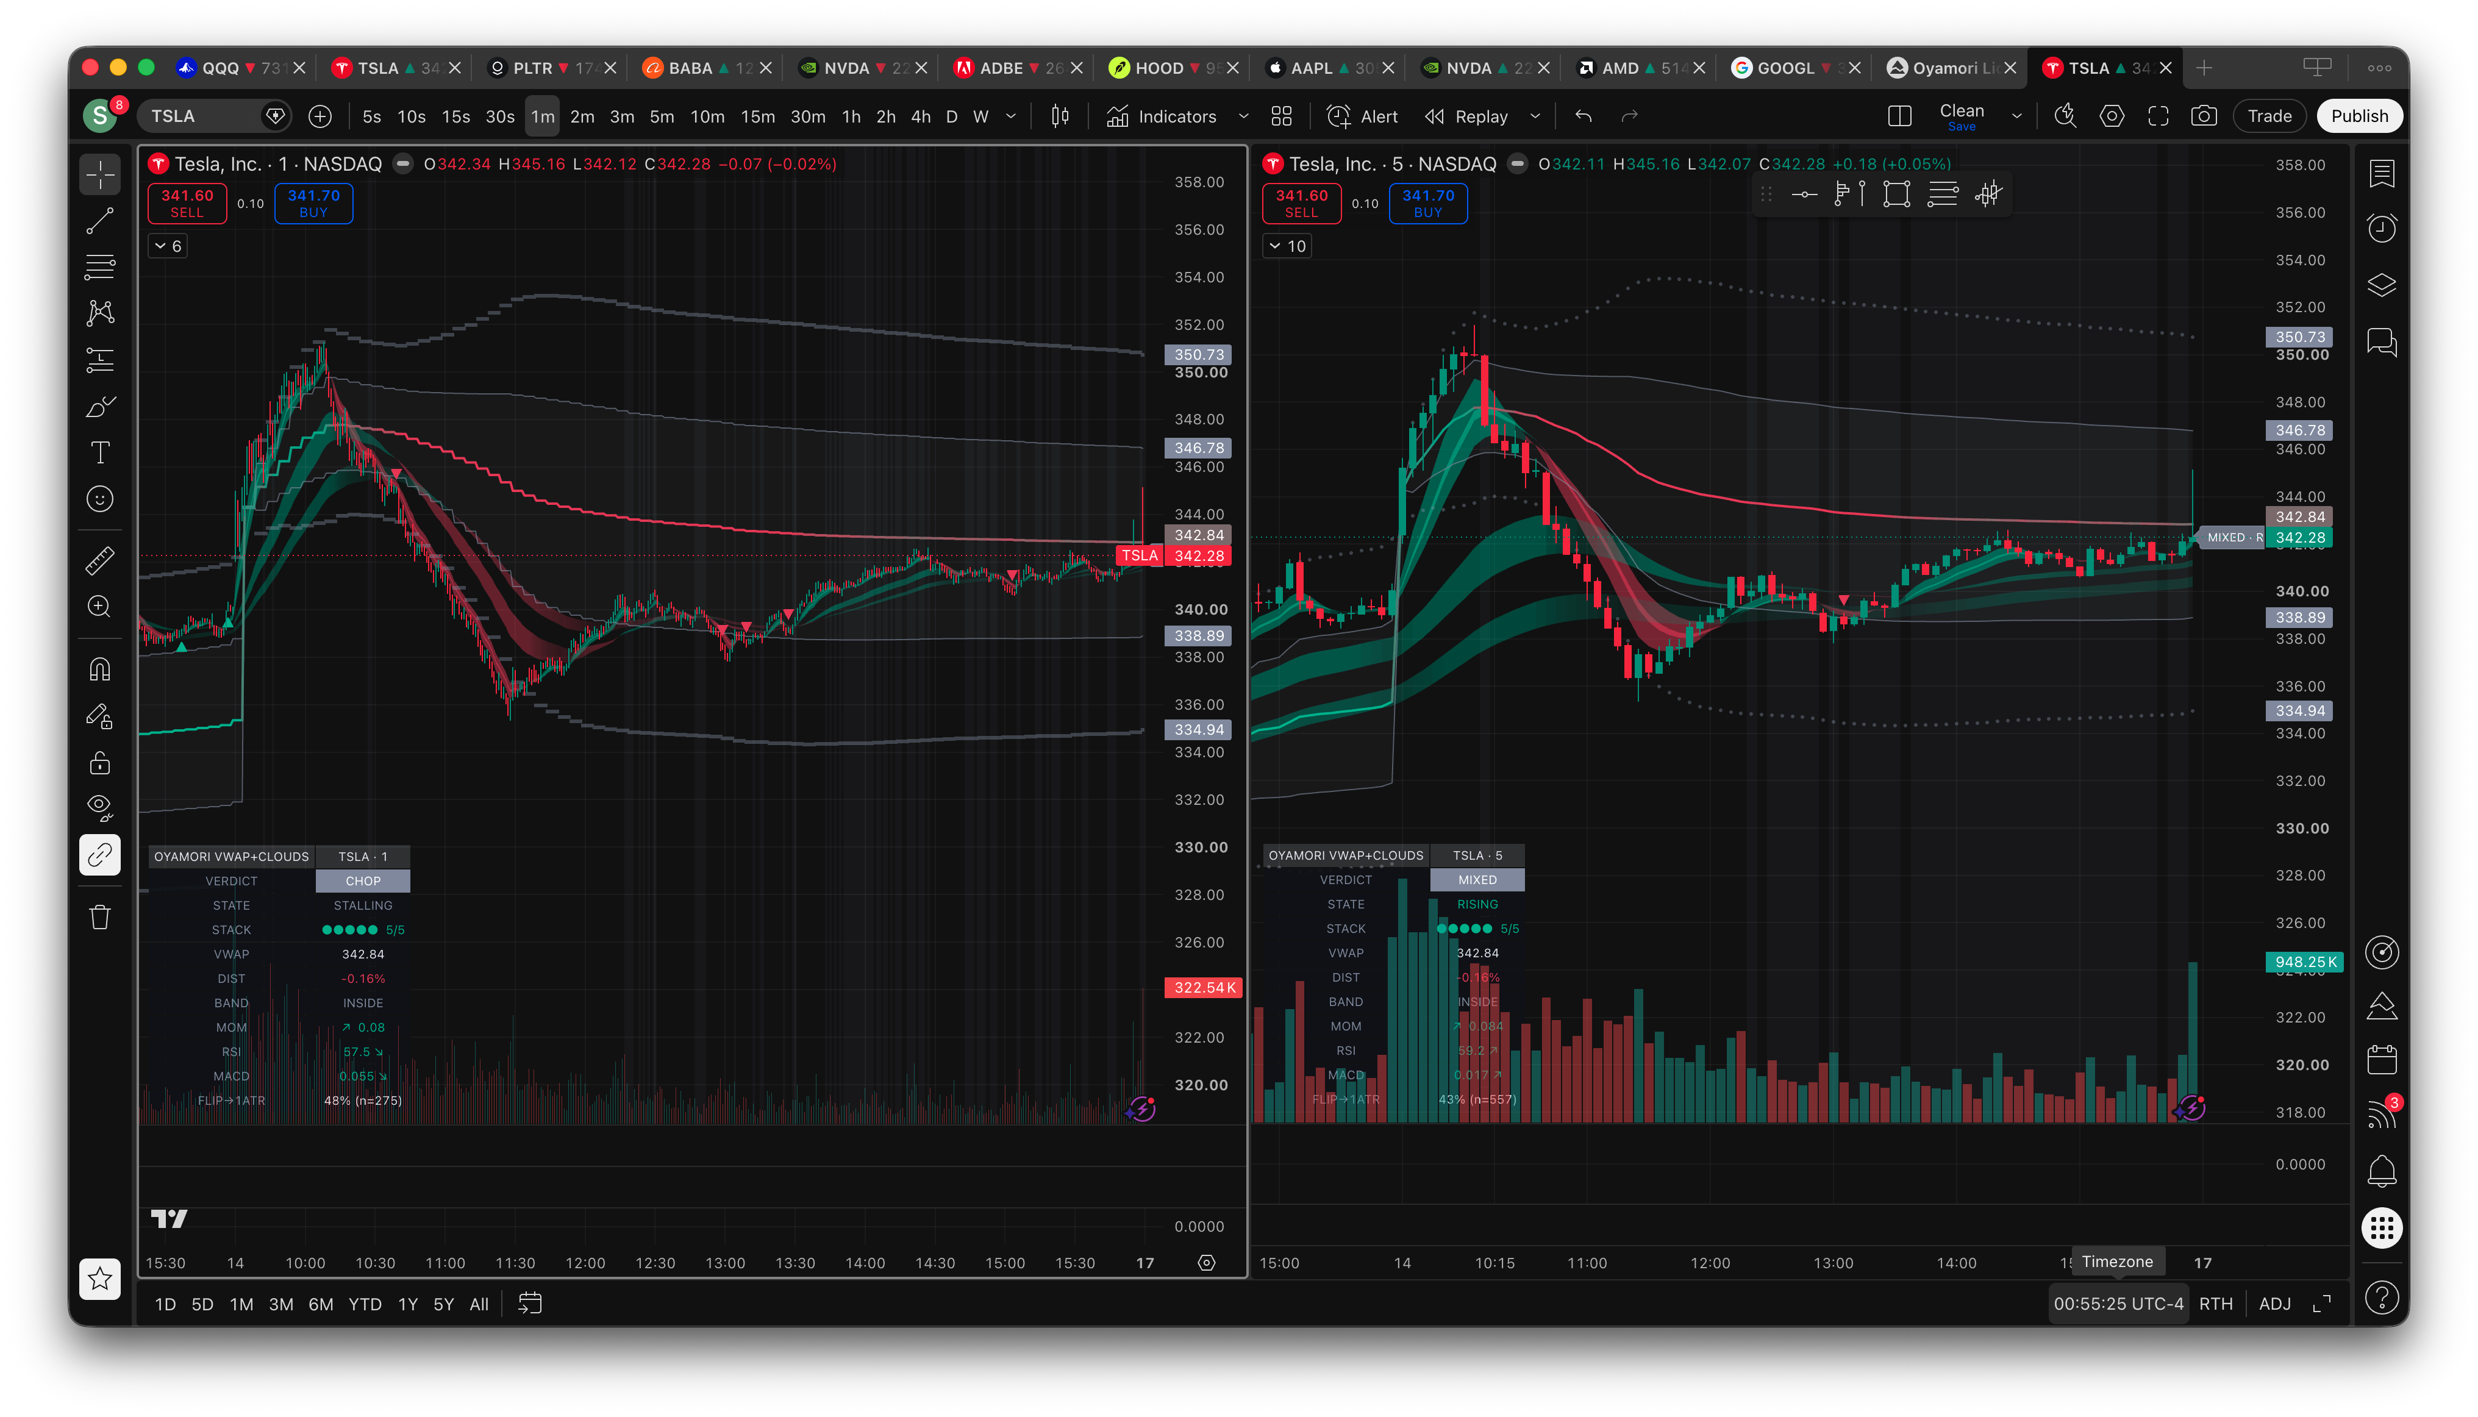Collapse the 6 indicators legend on left chart

[168, 246]
